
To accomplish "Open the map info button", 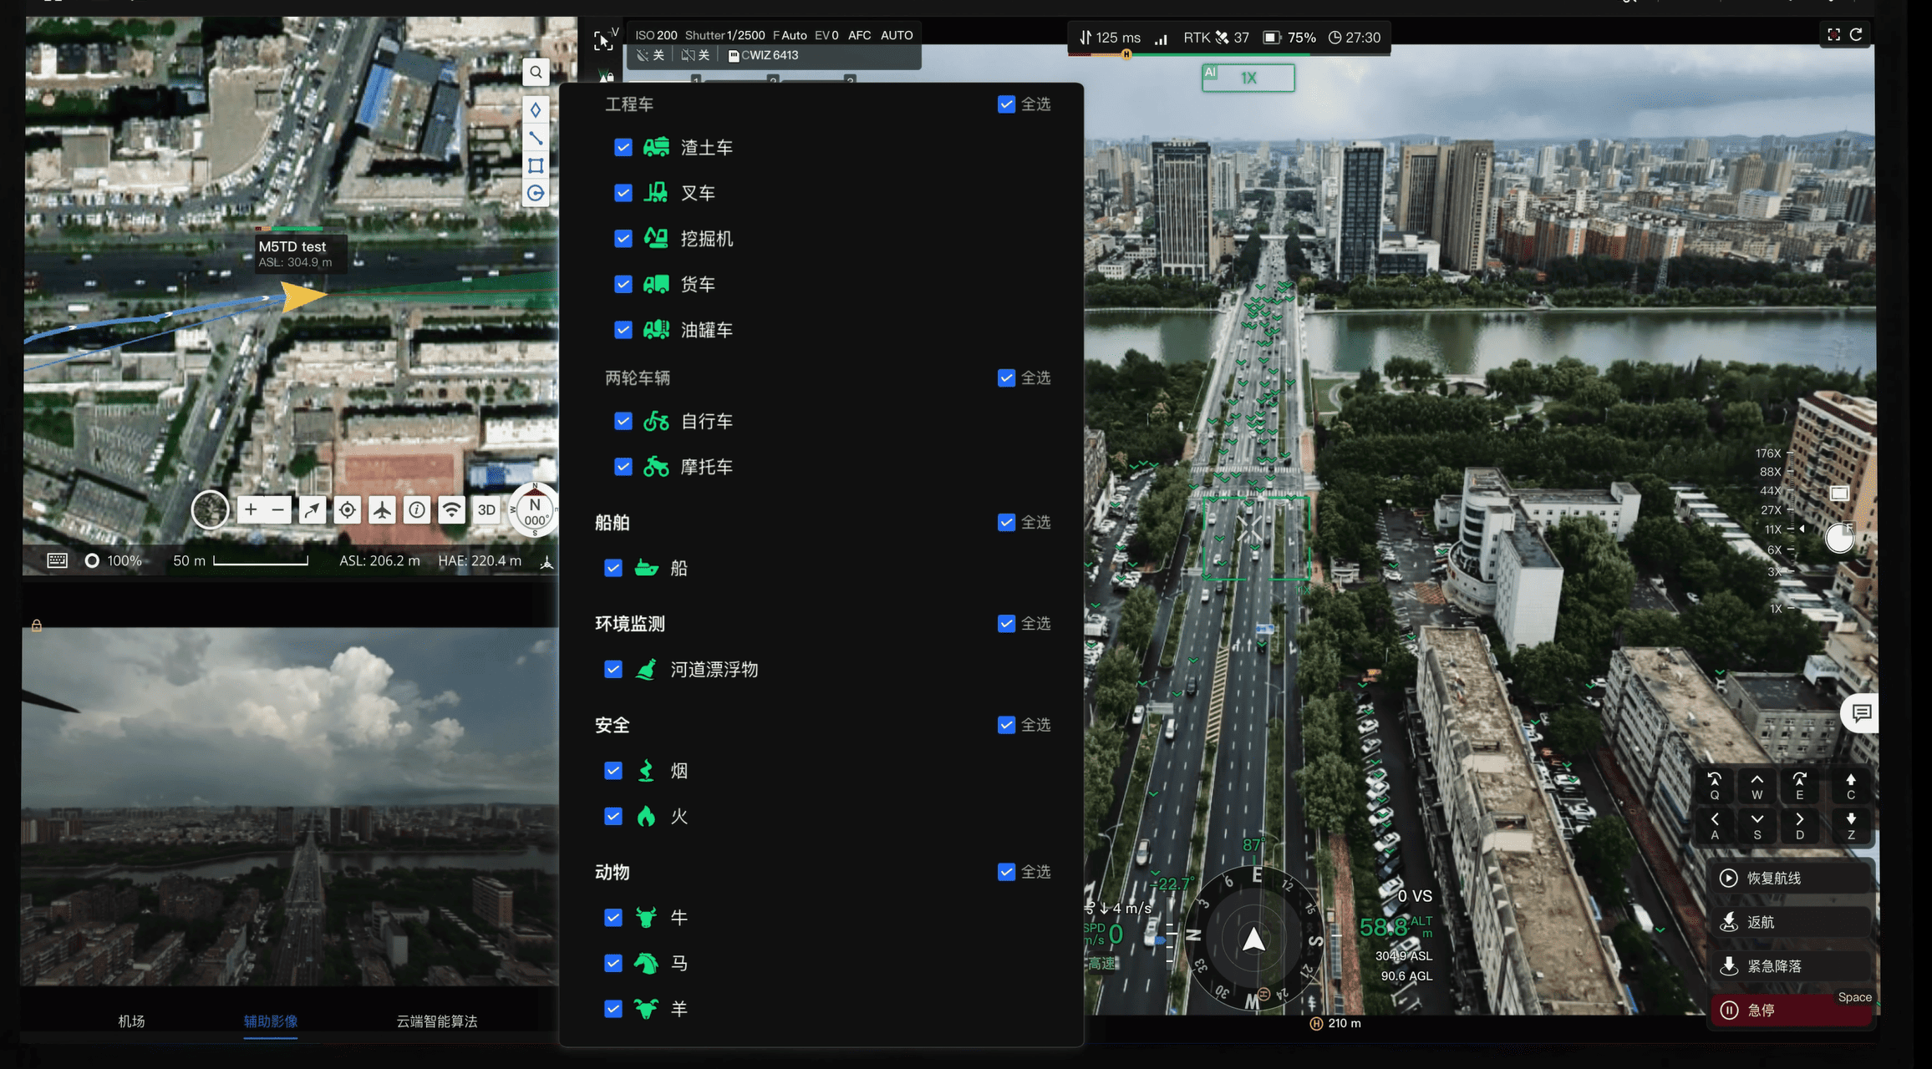I will tap(417, 509).
